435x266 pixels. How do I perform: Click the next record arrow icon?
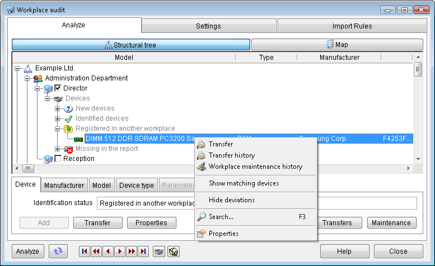pyautogui.click(x=120, y=251)
